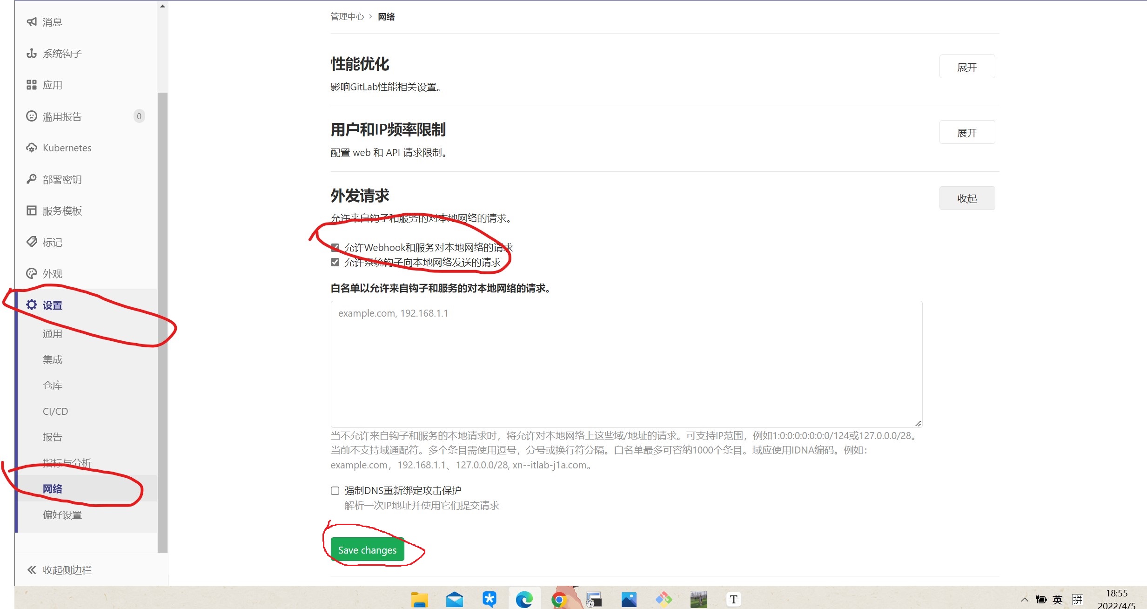Open the 标记 tag icon
Screen dimensions: 1147x609
tap(31, 242)
